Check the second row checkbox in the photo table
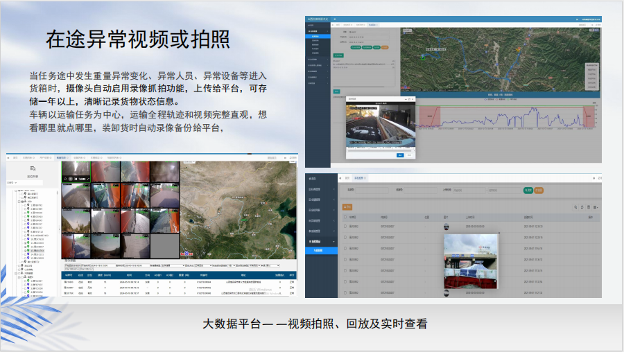Image resolution: width=624 pixels, height=352 pixels. coord(345,237)
